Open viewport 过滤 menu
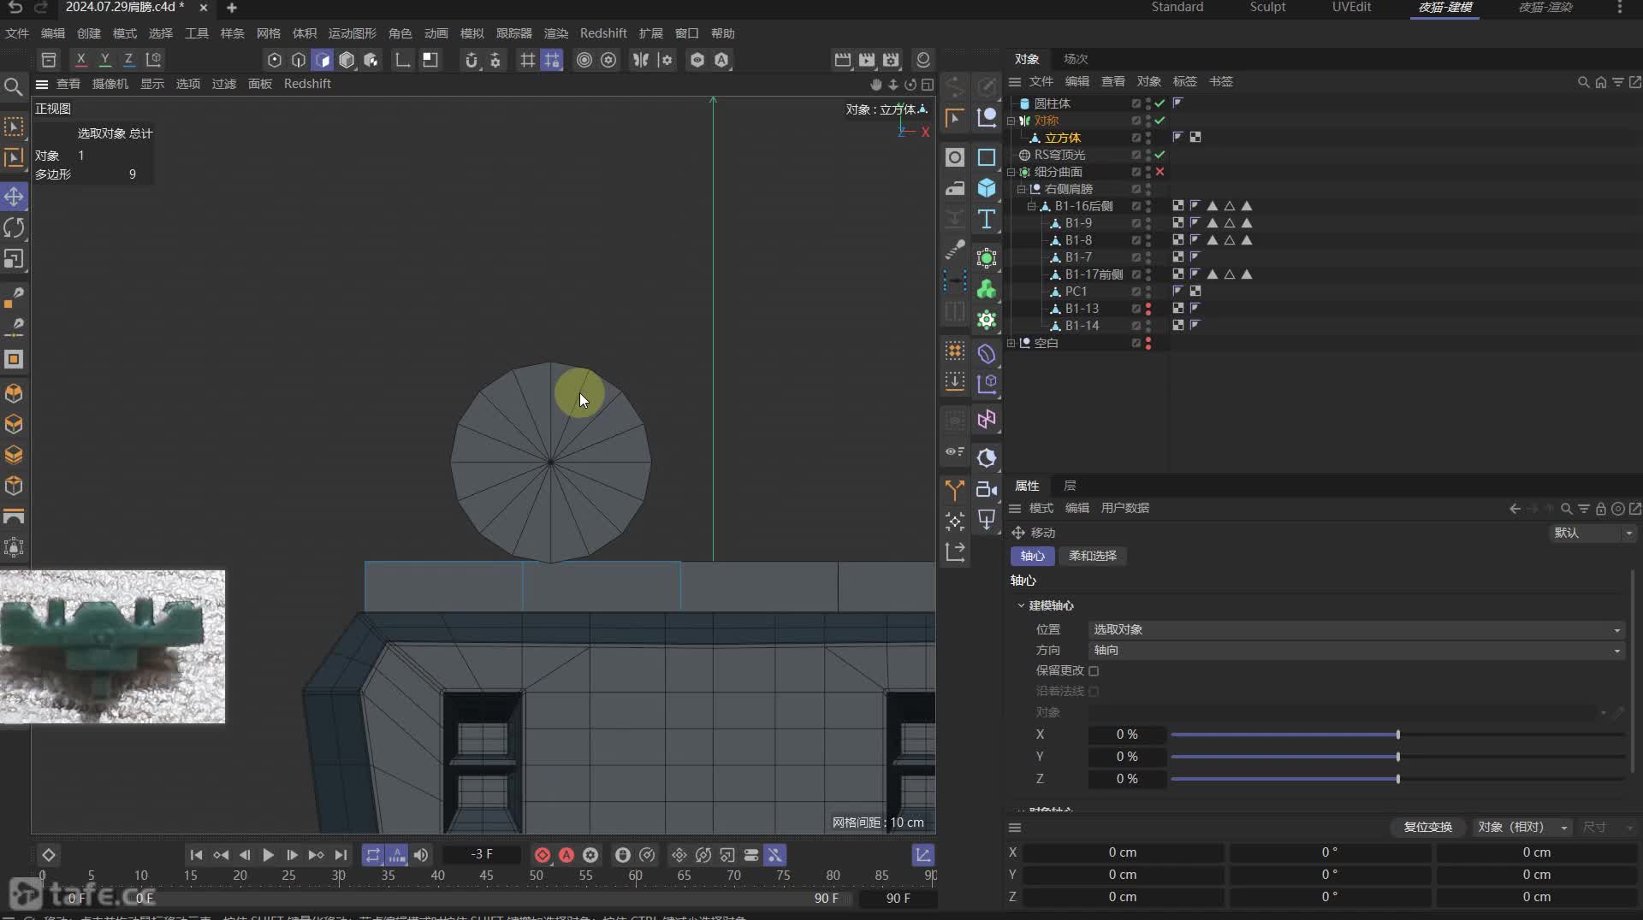 223,84
